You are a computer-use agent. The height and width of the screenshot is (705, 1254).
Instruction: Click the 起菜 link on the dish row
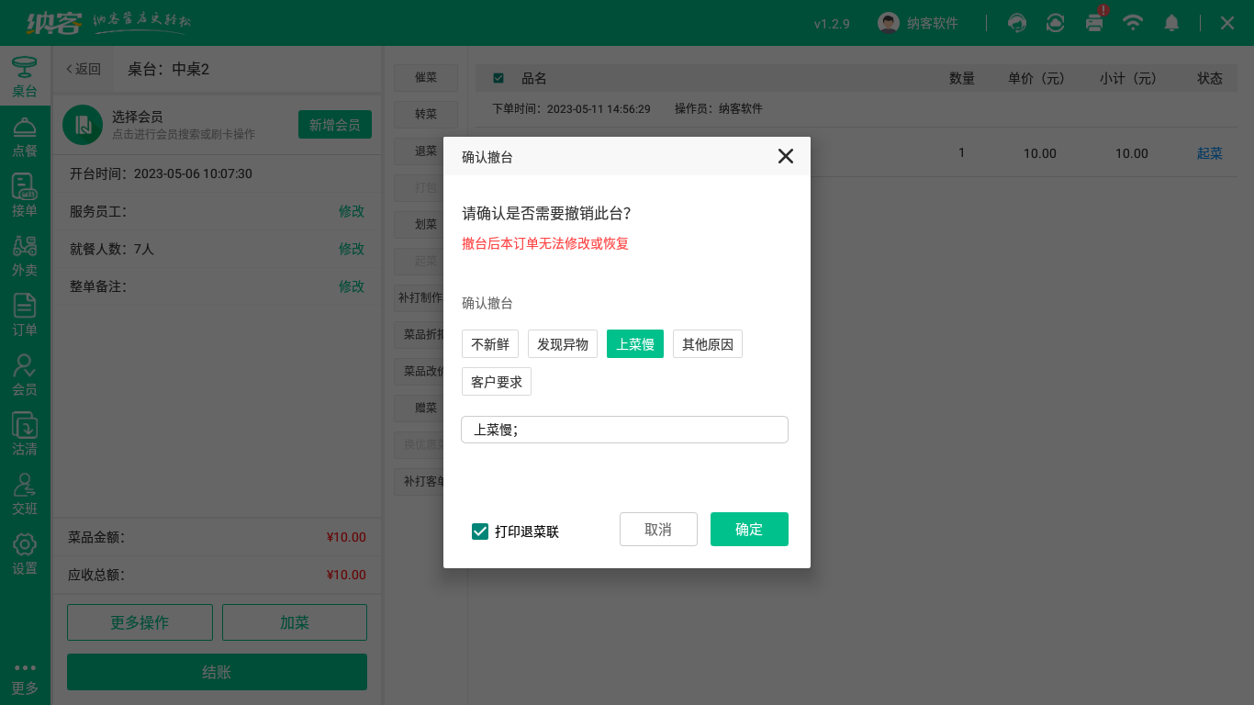coord(1210,153)
